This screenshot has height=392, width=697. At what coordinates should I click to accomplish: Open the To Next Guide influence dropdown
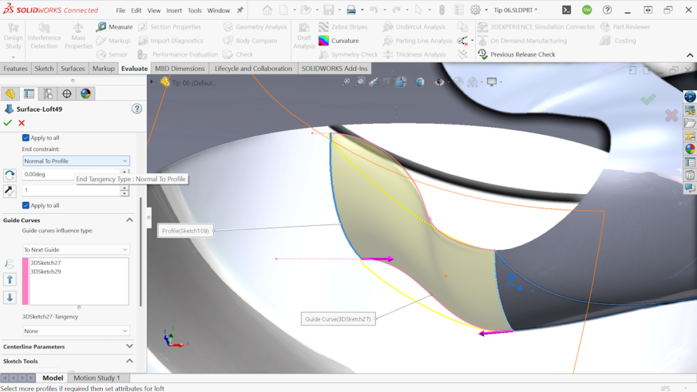[75, 249]
